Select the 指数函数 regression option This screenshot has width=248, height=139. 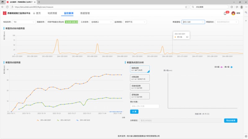click(140, 69)
